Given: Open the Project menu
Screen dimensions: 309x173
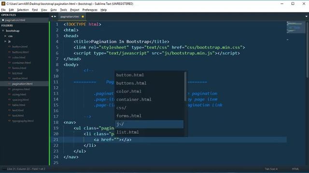Looking at the screenshot, I should tap(74, 10).
